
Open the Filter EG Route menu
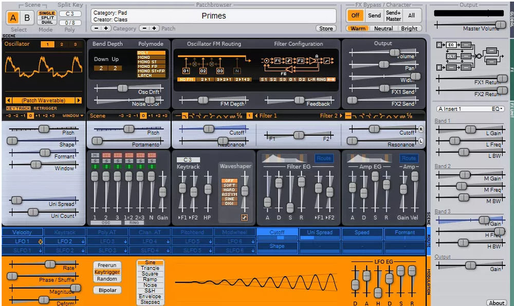tap(324, 159)
